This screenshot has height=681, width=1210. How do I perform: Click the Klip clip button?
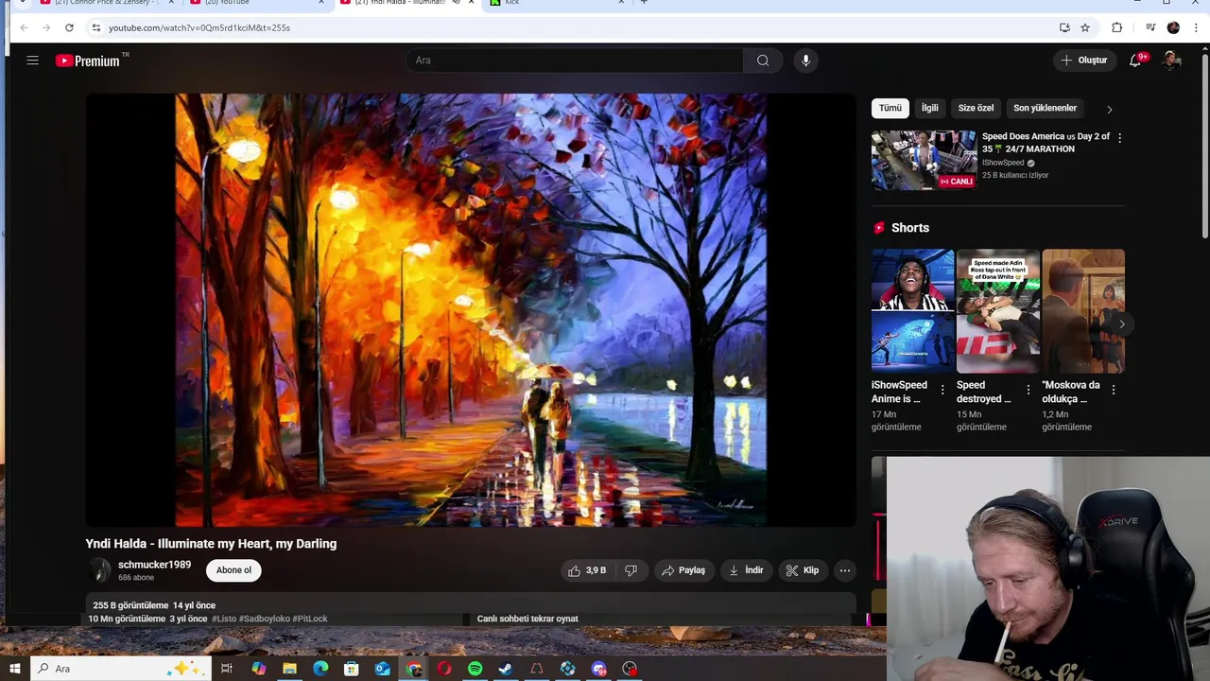pos(803,570)
